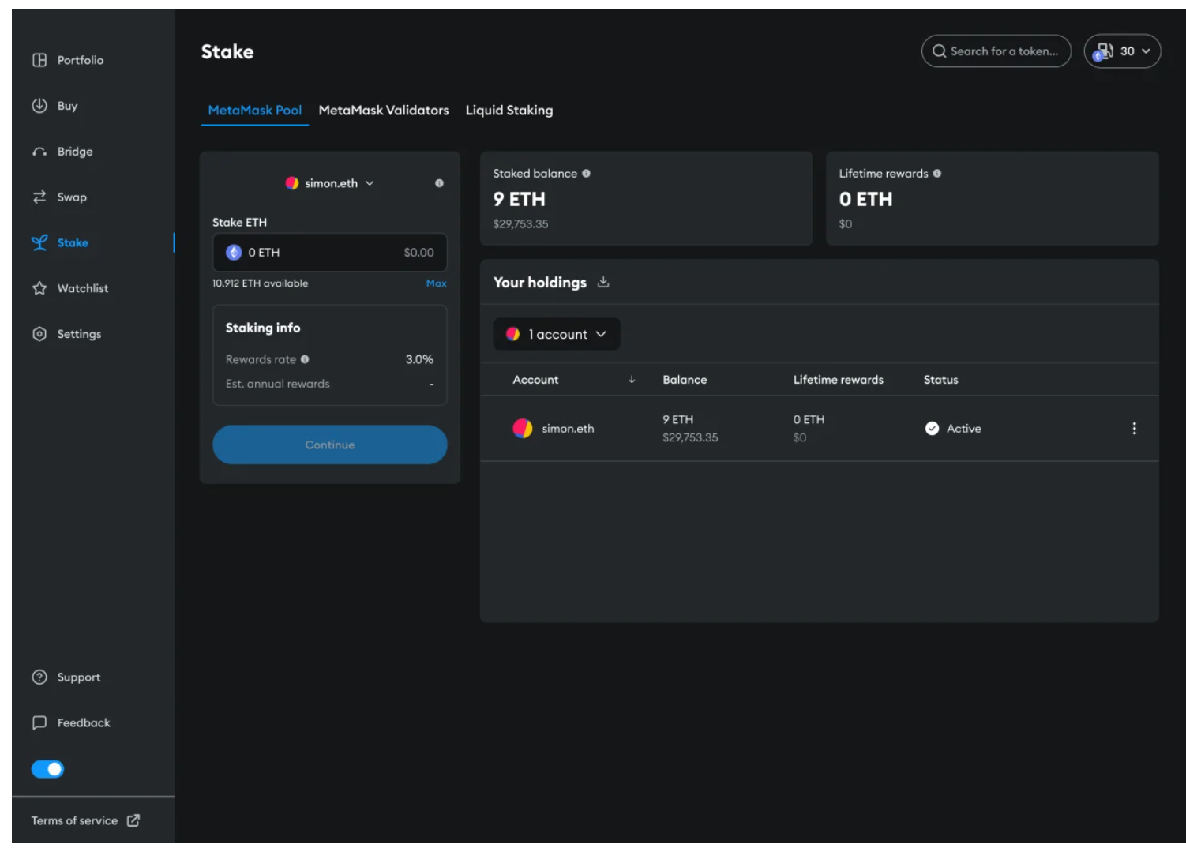Click the 10.912 ETH available text
1186x848 pixels.
pyautogui.click(x=261, y=283)
